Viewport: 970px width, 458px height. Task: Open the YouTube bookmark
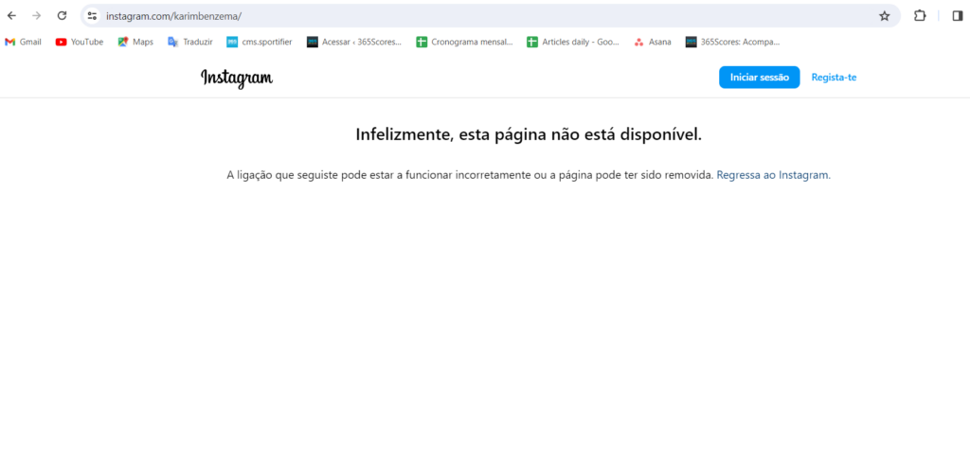[80, 42]
